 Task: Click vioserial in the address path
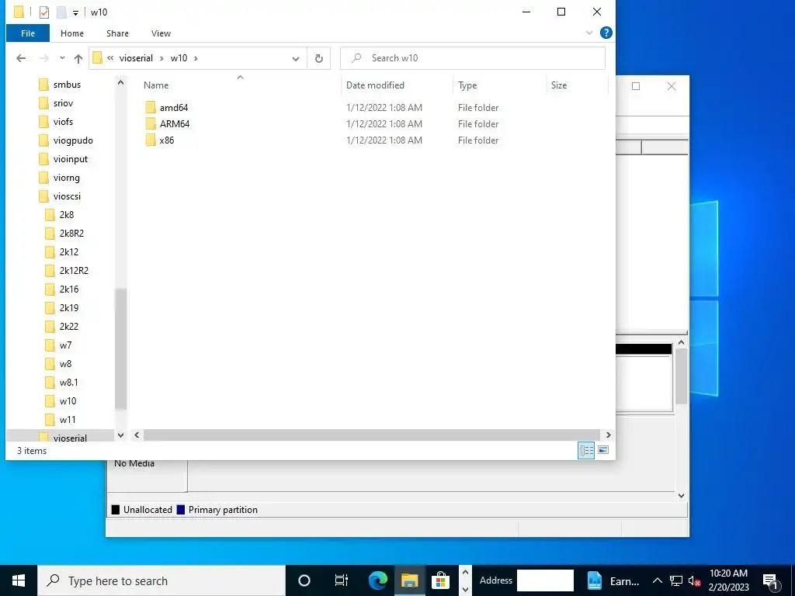click(x=136, y=58)
